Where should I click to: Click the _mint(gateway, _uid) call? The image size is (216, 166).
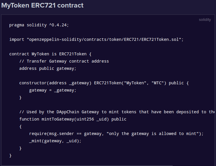coord(55,141)
